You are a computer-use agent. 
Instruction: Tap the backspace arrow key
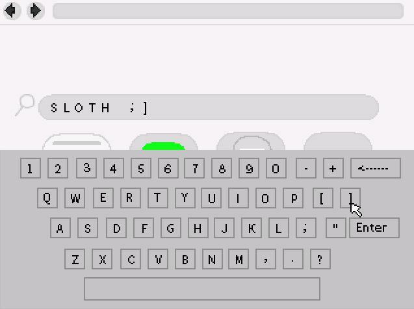376,168
